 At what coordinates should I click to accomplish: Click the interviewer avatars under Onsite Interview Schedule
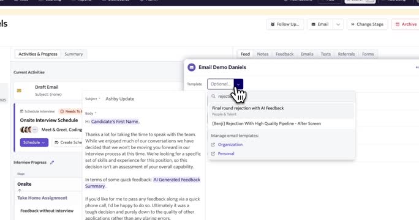pyautogui.click(x=29, y=130)
